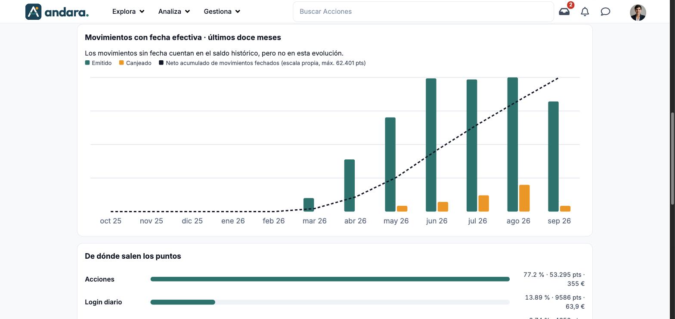Click the page vertical scrollbar
This screenshot has height=319, width=675.
click(672, 159)
